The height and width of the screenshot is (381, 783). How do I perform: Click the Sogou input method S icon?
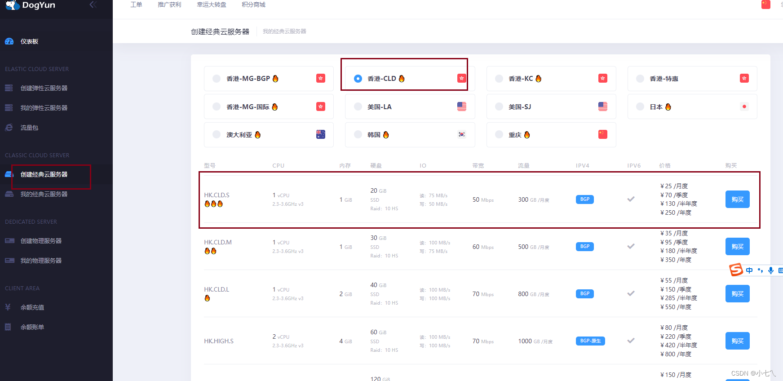(x=736, y=270)
